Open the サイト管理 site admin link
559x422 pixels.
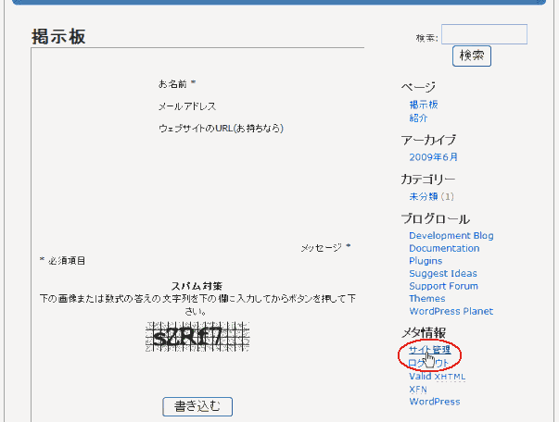pyautogui.click(x=429, y=350)
